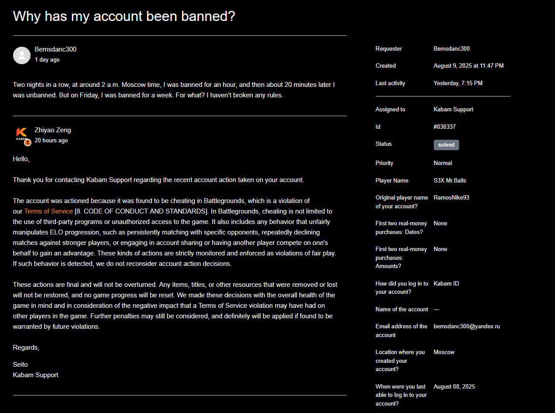Click the solved status badge
The width and height of the screenshot is (555, 413).
tap(446, 145)
